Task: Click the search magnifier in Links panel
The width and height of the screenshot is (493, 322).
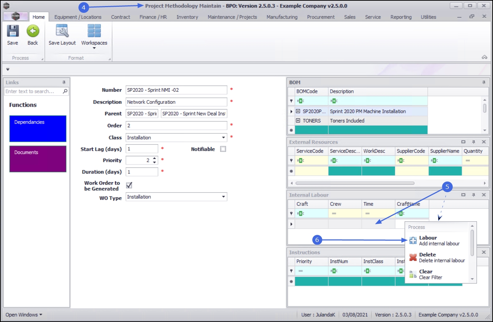Action: [65, 91]
